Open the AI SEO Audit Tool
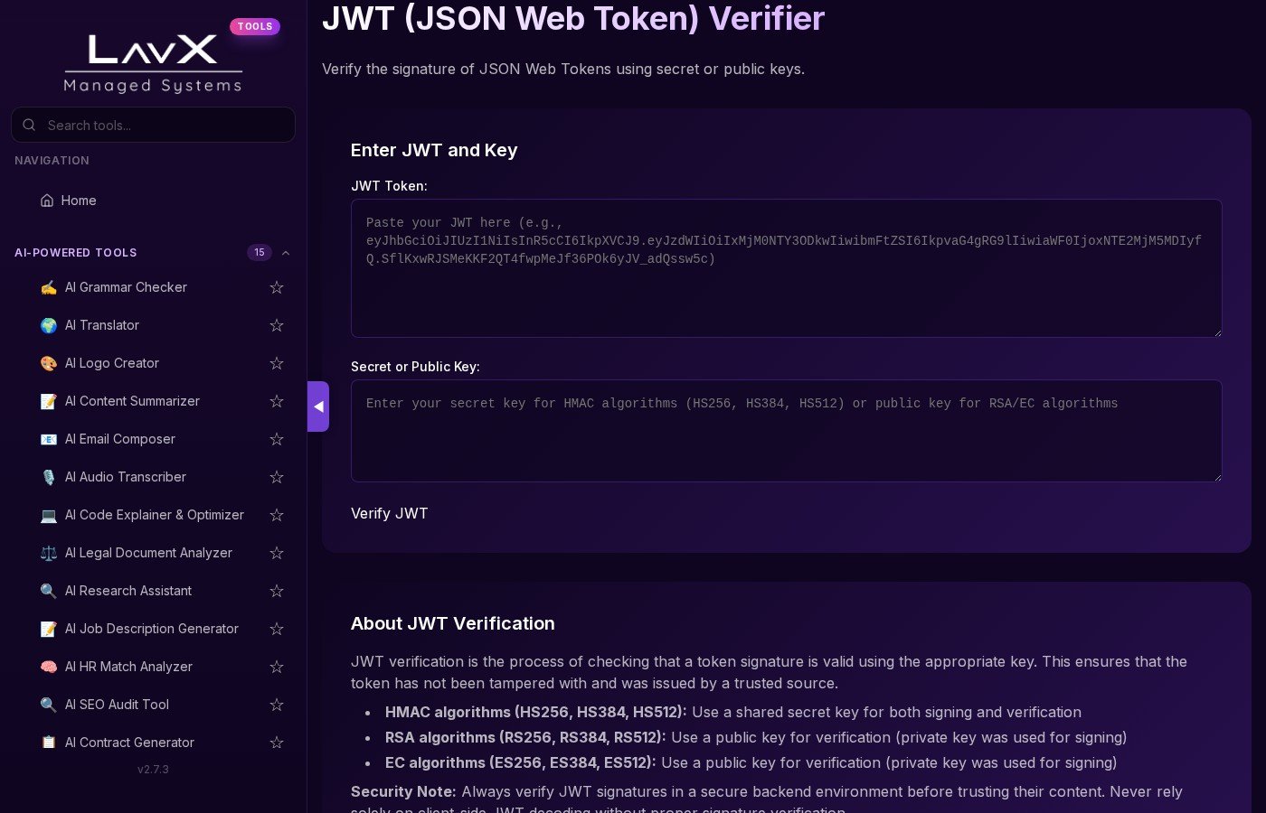Viewport: 1266px width, 813px height. pyautogui.click(x=117, y=705)
